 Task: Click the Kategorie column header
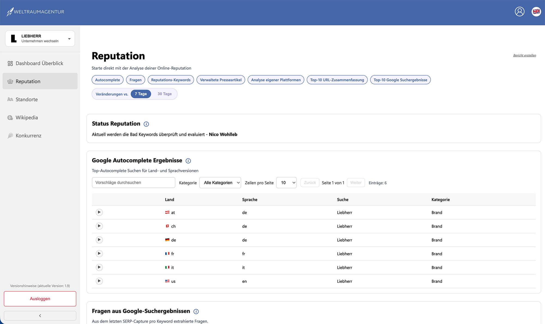point(440,200)
